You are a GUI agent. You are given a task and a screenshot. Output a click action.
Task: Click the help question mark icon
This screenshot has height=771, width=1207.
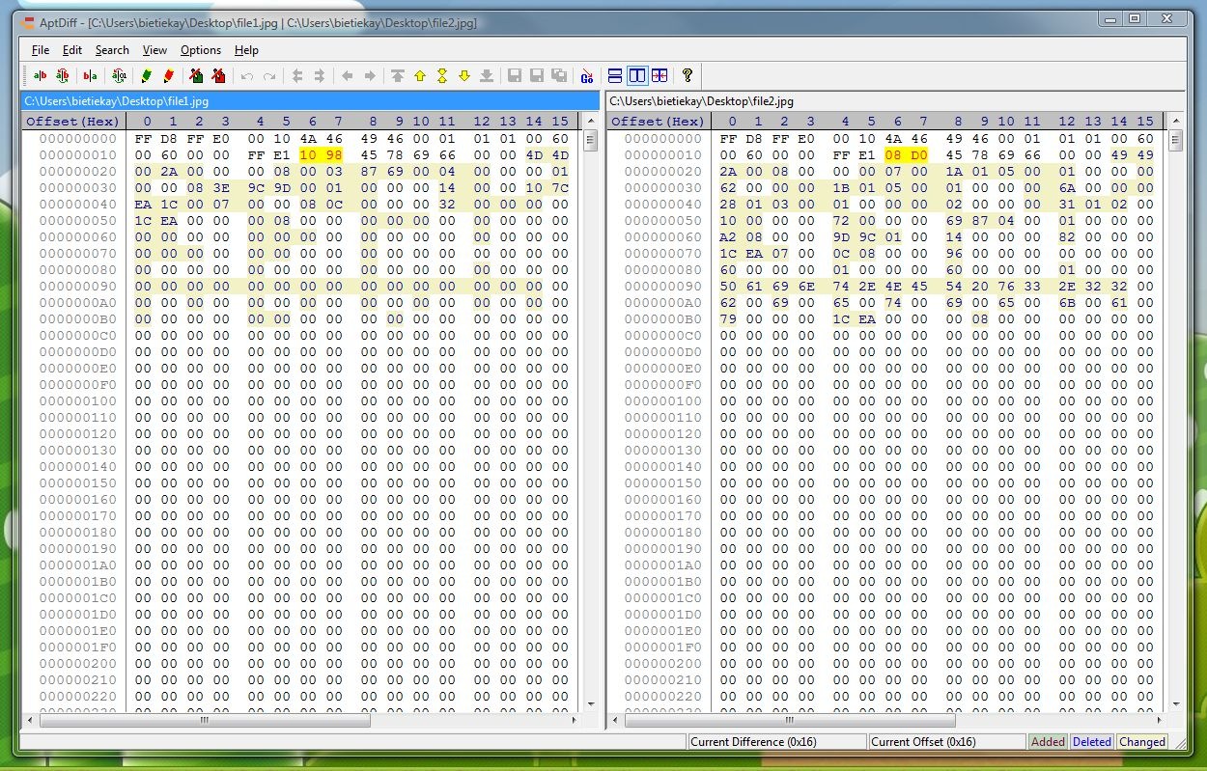point(688,75)
